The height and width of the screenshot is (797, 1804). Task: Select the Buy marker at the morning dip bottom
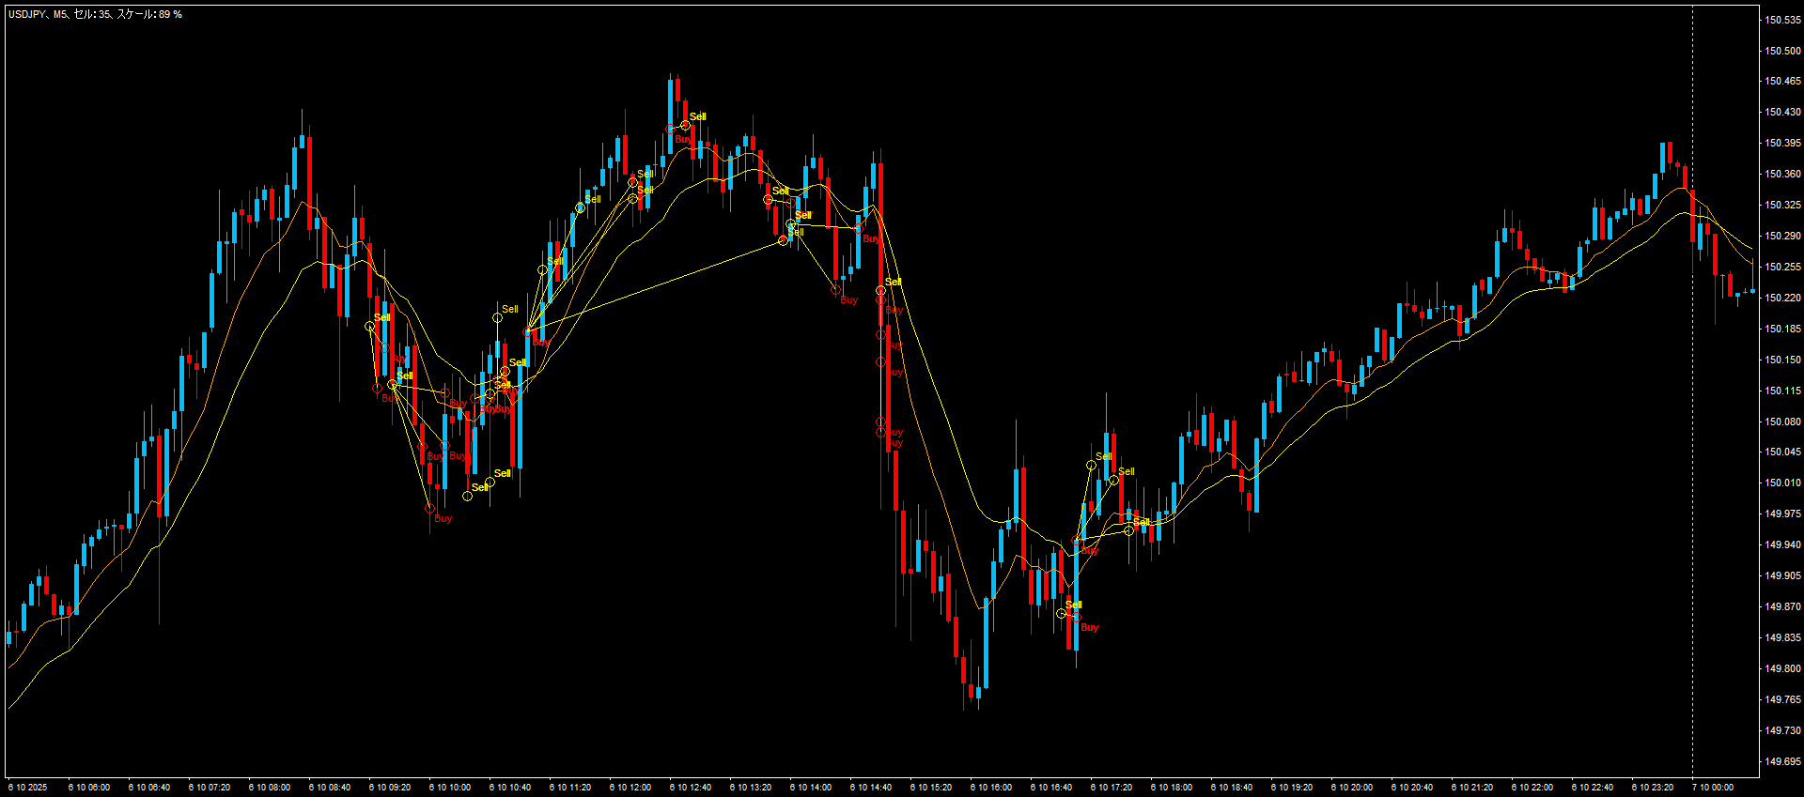click(x=443, y=518)
